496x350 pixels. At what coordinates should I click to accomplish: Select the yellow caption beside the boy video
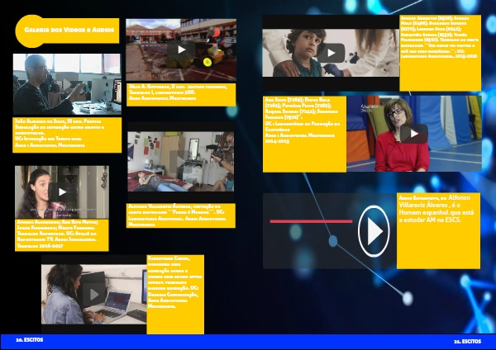(438, 45)
